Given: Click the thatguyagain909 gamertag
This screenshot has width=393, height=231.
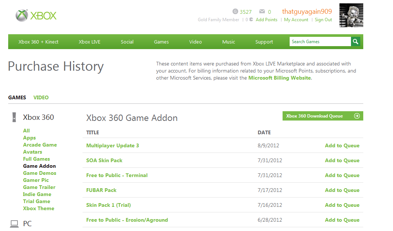Looking at the screenshot, I should coord(307,12).
